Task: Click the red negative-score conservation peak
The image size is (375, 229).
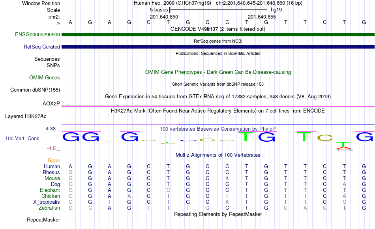Action: [x=344, y=148]
